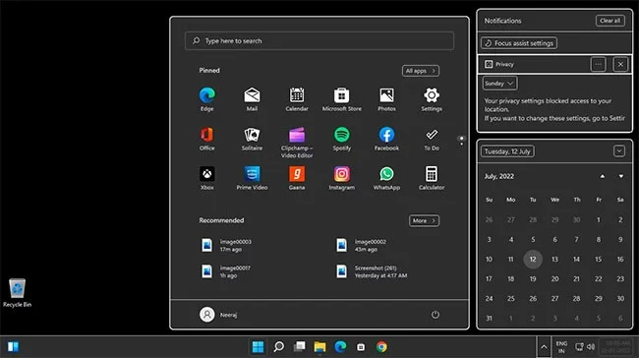
Task: Launch Clipchamp Video Editor
Action: pyautogui.click(x=297, y=143)
